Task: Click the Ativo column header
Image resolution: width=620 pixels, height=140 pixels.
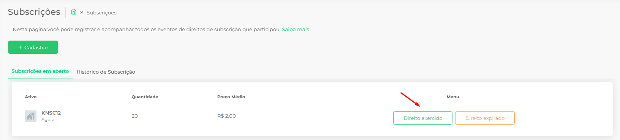Action: tap(31, 97)
